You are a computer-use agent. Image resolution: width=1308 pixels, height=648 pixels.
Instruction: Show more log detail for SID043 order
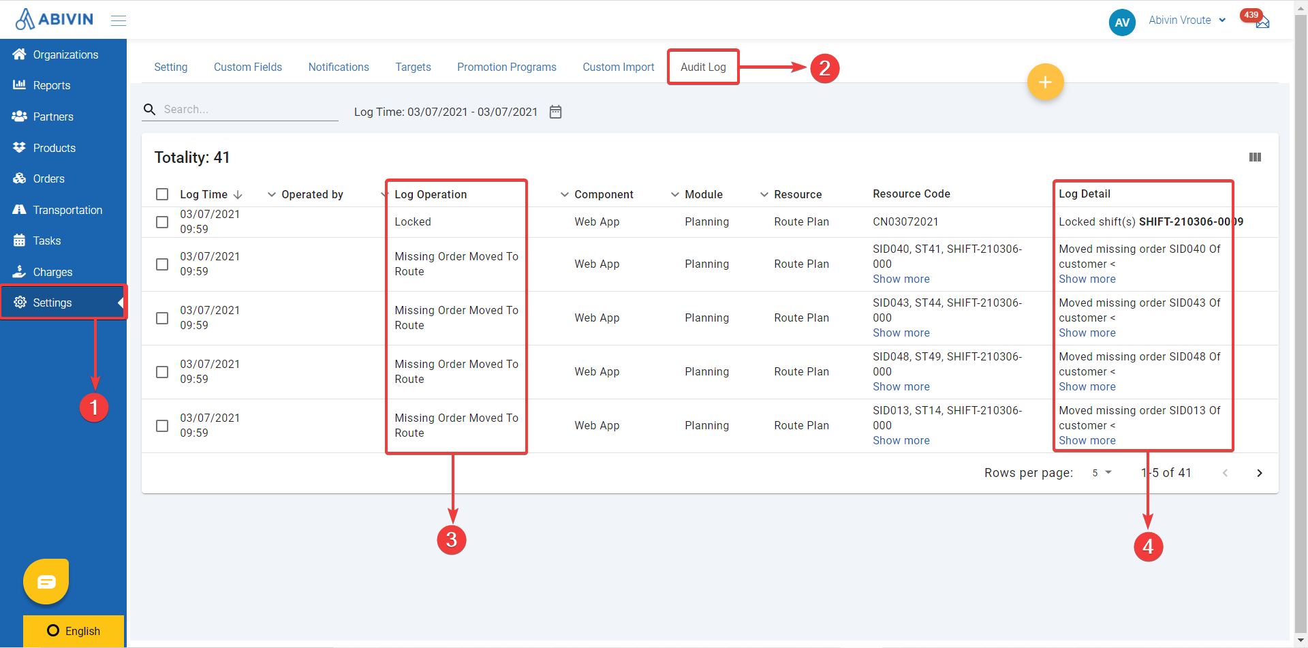coord(1087,333)
